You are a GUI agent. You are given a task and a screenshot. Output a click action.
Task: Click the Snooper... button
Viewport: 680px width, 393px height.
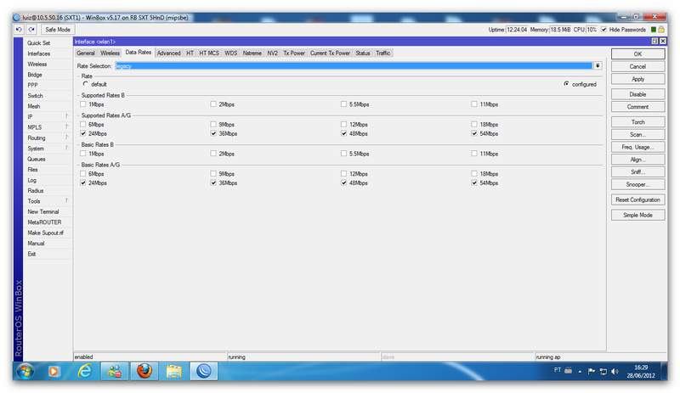click(638, 184)
